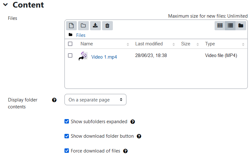Screen dimensions: 250x155
Task: Switch to icon grid view
Action: click(x=220, y=26)
